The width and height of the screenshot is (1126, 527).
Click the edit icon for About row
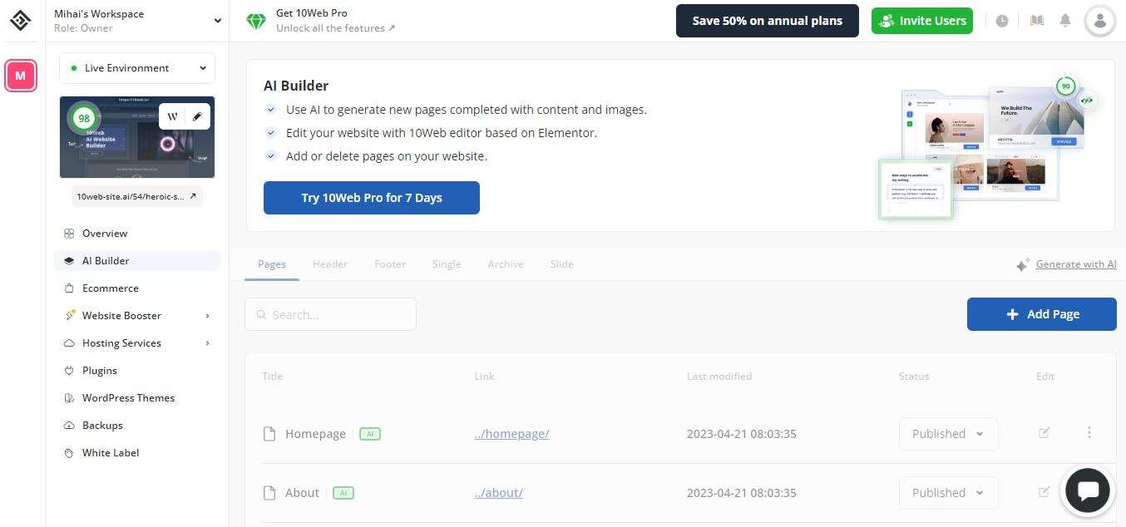(x=1044, y=492)
